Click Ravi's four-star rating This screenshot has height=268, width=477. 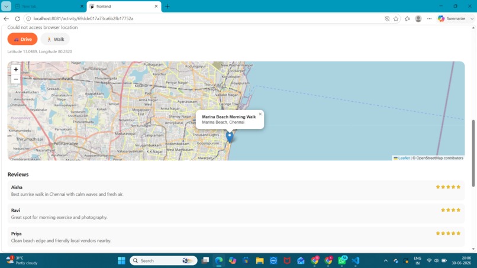click(x=450, y=210)
